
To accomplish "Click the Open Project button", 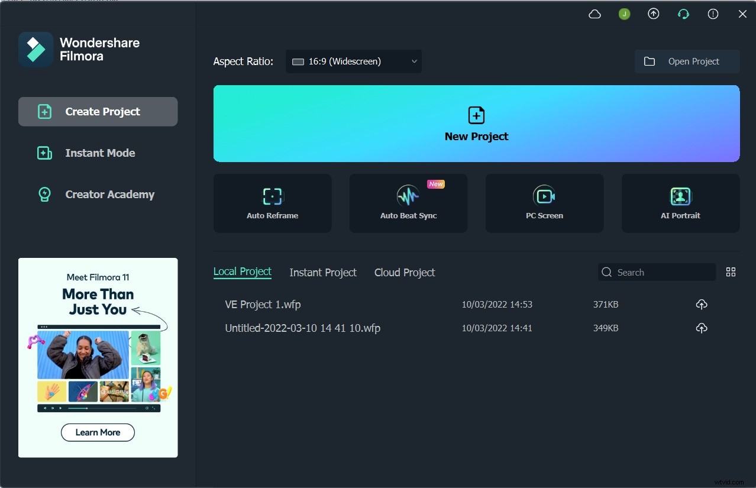I will (687, 62).
